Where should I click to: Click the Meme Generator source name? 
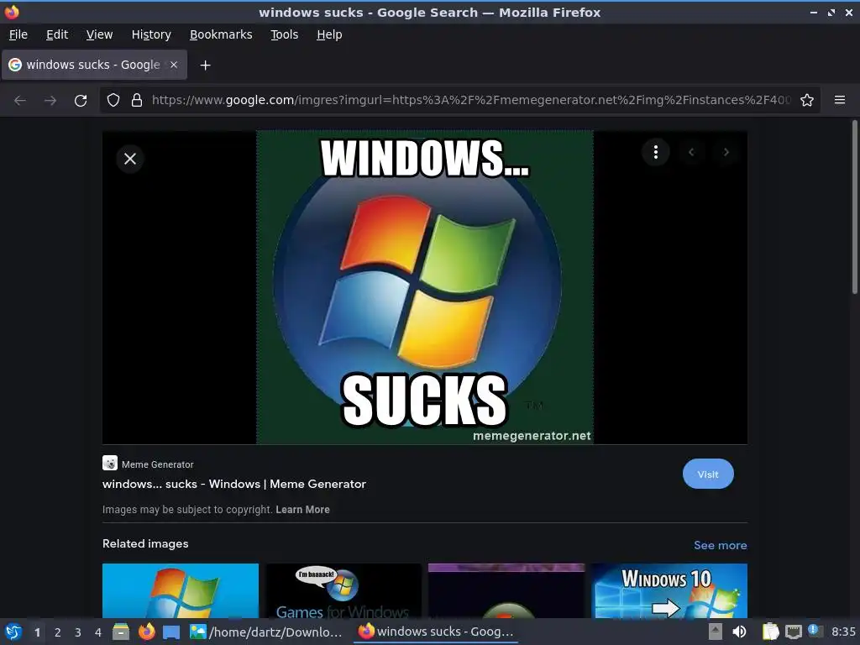(157, 464)
